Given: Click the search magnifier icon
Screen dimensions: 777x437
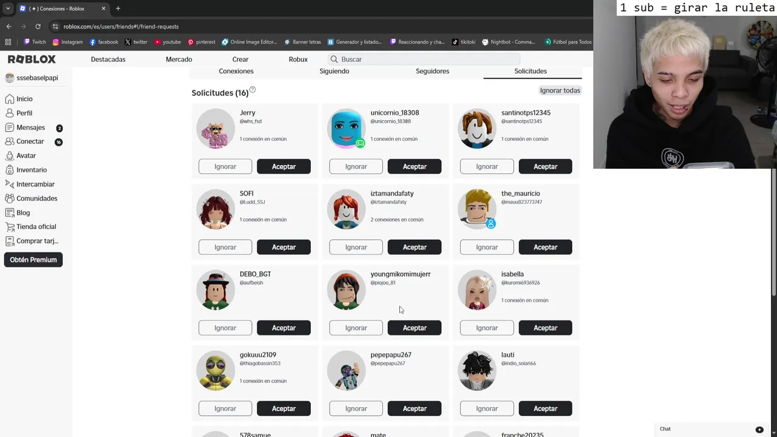Looking at the screenshot, I should point(334,59).
